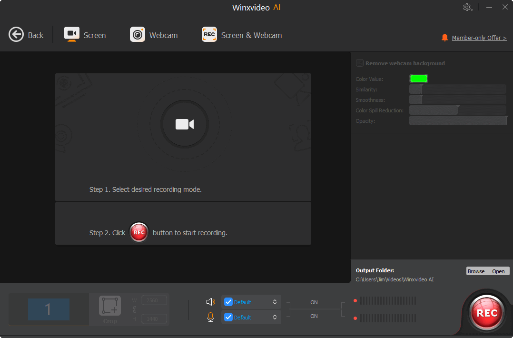Click the microphone audio level meter

tap(388, 318)
